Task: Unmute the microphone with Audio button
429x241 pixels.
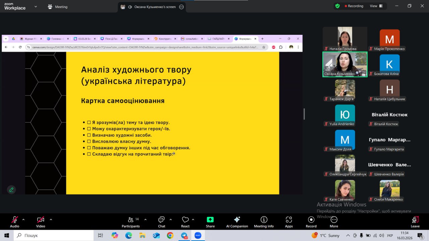Action: (14, 222)
